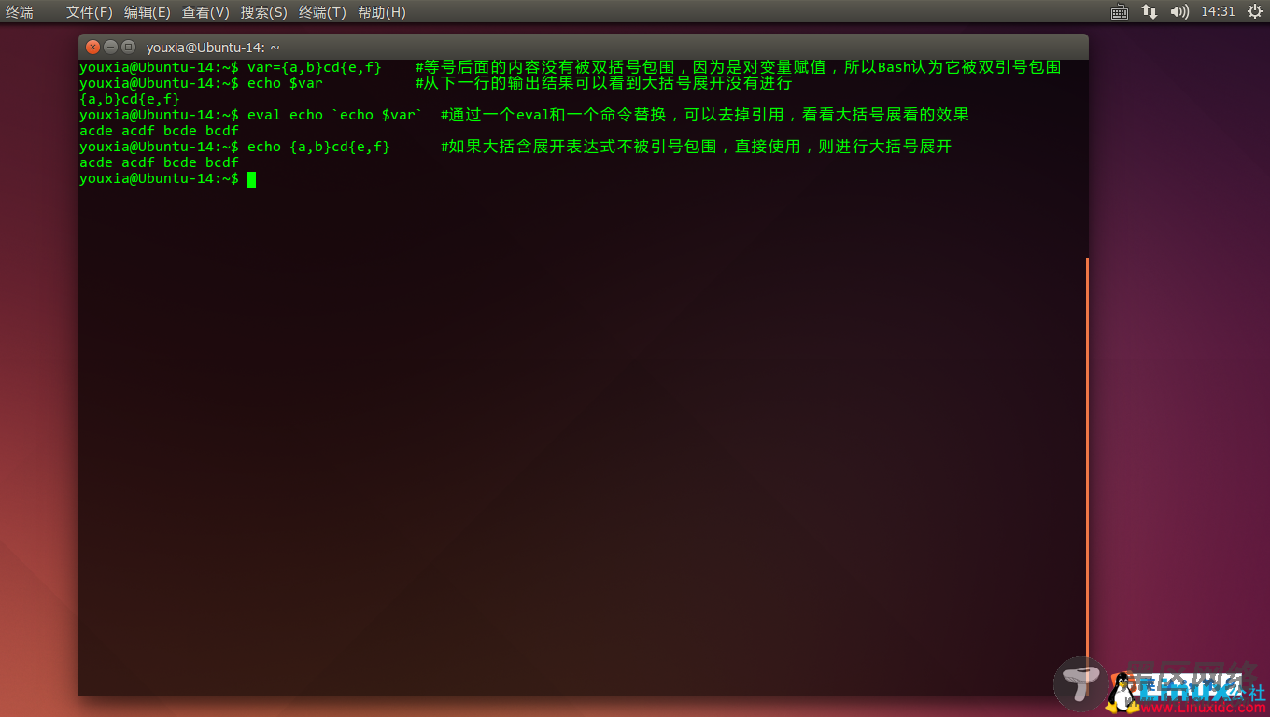Image resolution: width=1270 pixels, height=717 pixels.
Task: Click the comment starting with #等号后面的内容
Action: (739, 67)
